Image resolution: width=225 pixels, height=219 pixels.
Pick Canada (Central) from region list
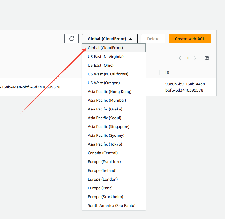click(103, 153)
